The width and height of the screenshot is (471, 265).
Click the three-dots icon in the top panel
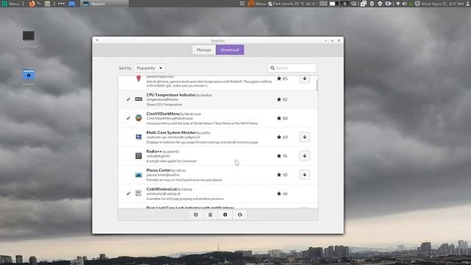61,4
